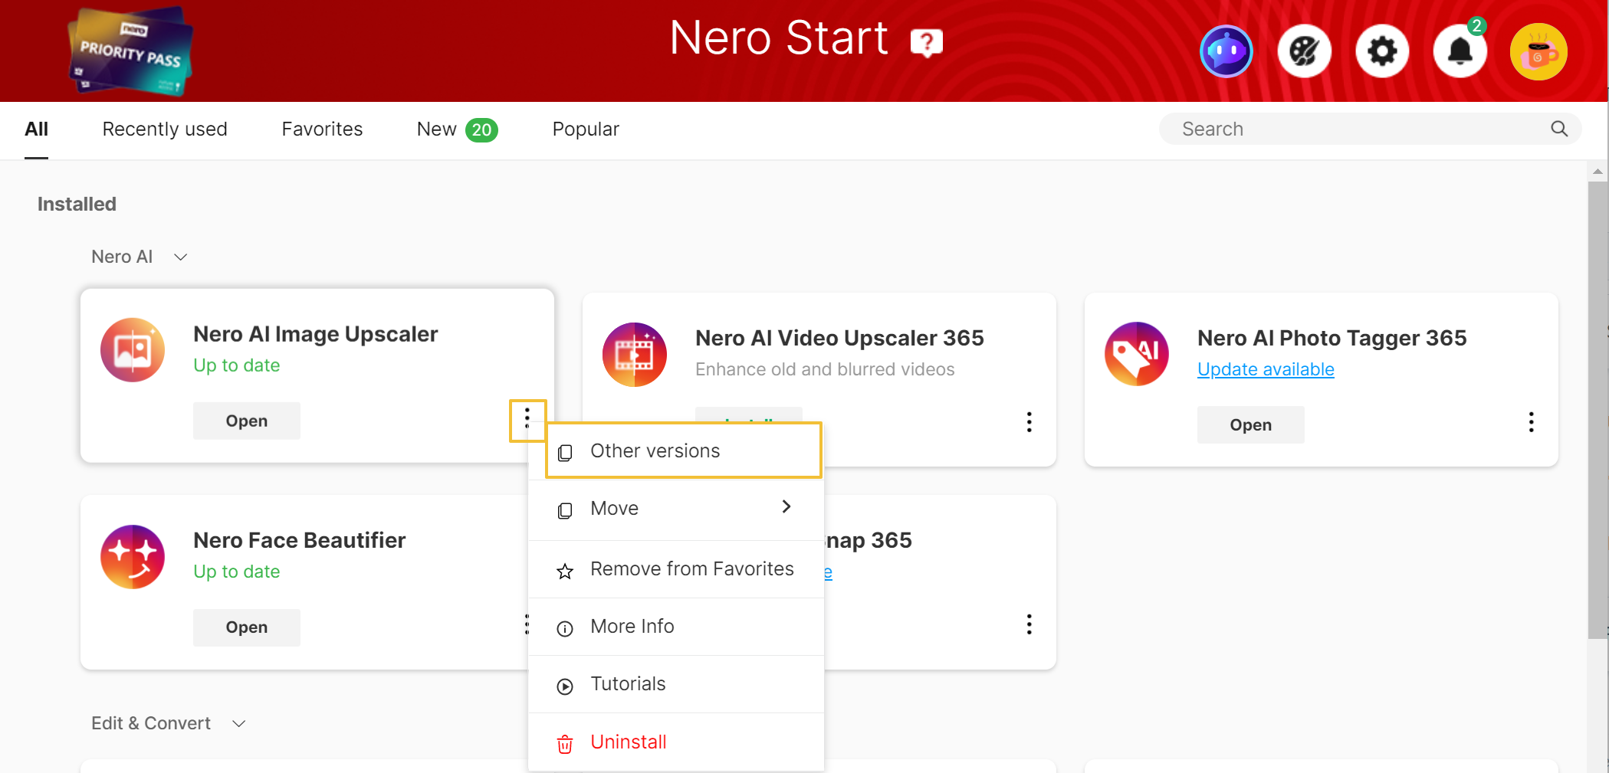Switch to the Popular tab

click(x=586, y=129)
